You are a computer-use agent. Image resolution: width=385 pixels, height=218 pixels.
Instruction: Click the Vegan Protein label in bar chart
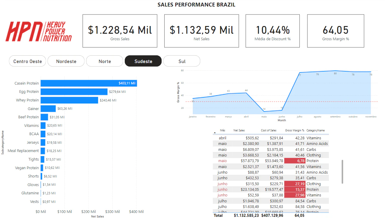tap(27, 168)
